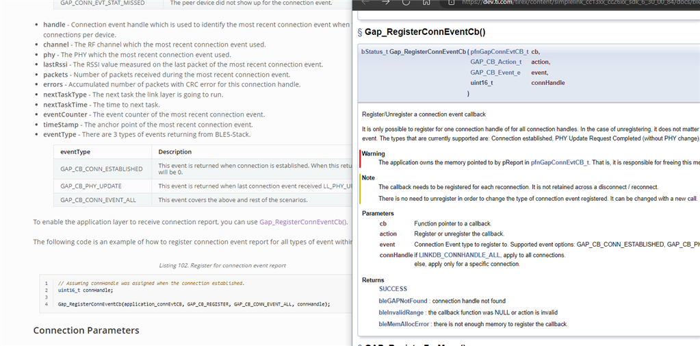Select the 'phy' bullet term
This screenshot has height=346, width=700.
click(49, 55)
